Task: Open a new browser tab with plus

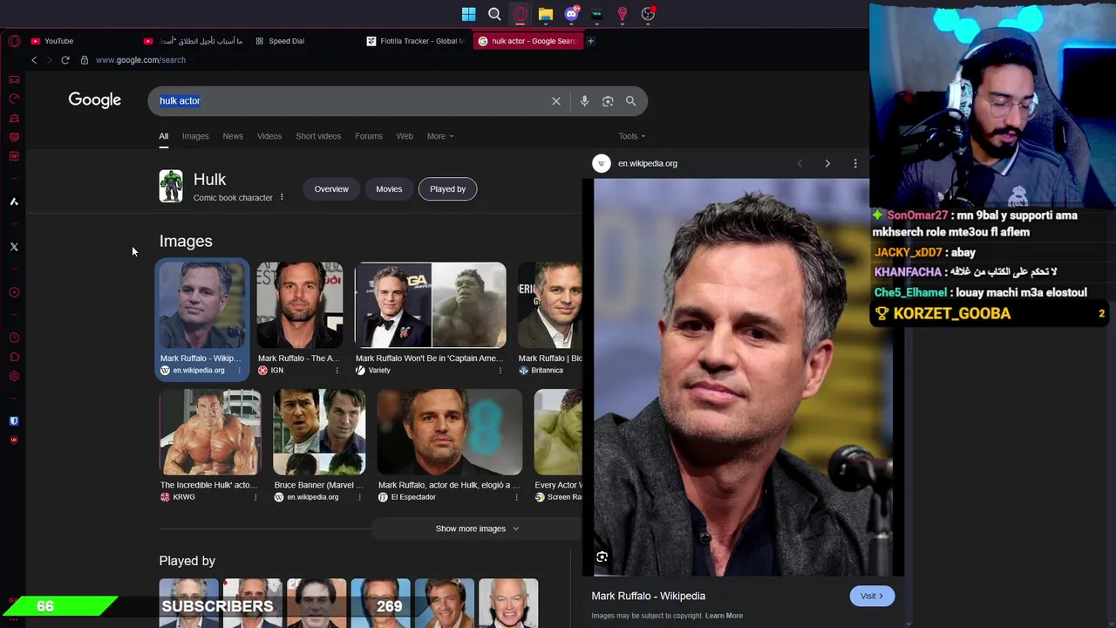Action: (x=590, y=41)
